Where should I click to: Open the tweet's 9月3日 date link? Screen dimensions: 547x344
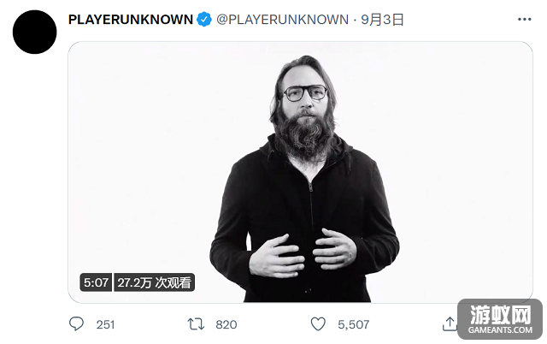382,20
